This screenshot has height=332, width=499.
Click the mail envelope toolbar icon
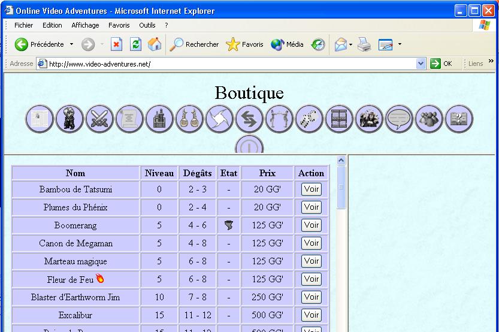340,44
